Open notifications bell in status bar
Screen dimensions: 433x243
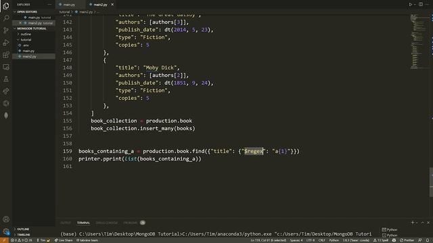428,240
